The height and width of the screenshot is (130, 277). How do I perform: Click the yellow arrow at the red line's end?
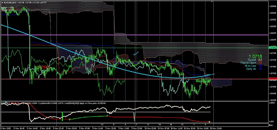tap(209, 122)
